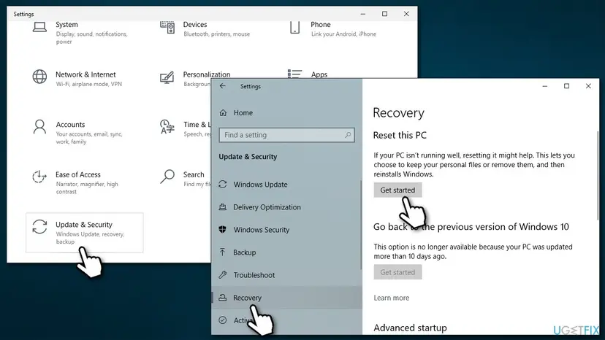Open Update & Security sync icon

[39, 227]
